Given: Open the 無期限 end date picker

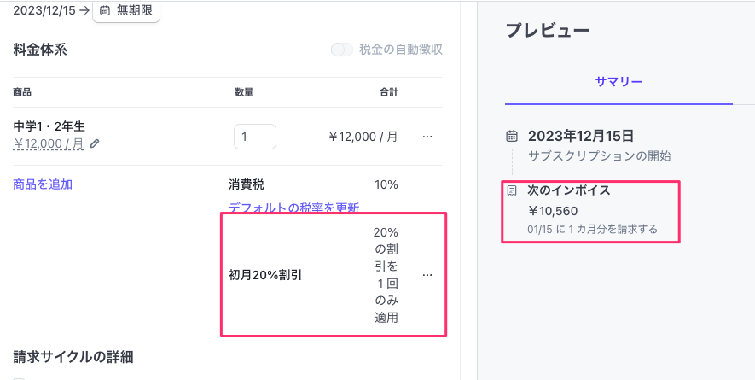Looking at the screenshot, I should tap(126, 11).
